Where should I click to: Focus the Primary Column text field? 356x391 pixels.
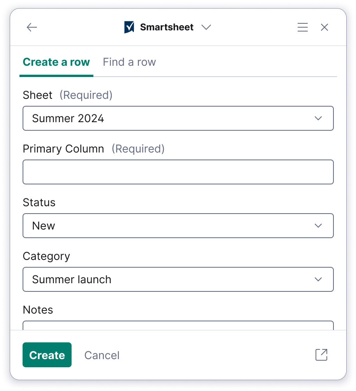(x=178, y=172)
